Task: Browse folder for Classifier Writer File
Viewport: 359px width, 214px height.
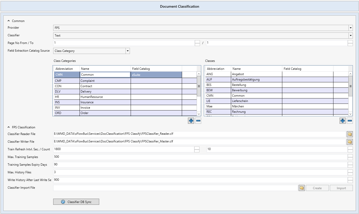Action: coord(350,142)
